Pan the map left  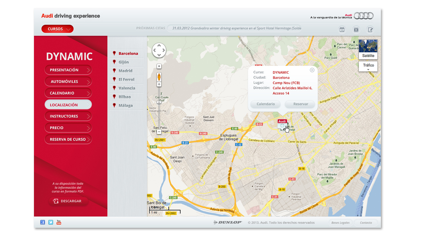pyautogui.click(x=154, y=50)
